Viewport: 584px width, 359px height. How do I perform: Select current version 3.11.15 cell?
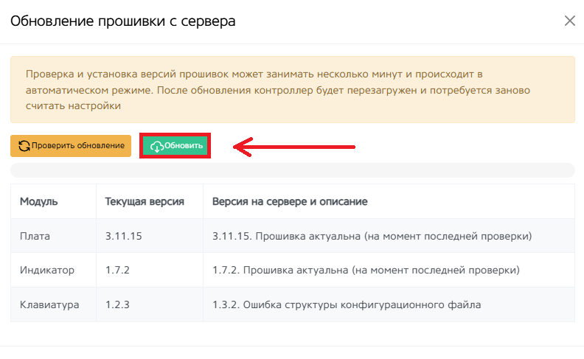tap(150, 236)
